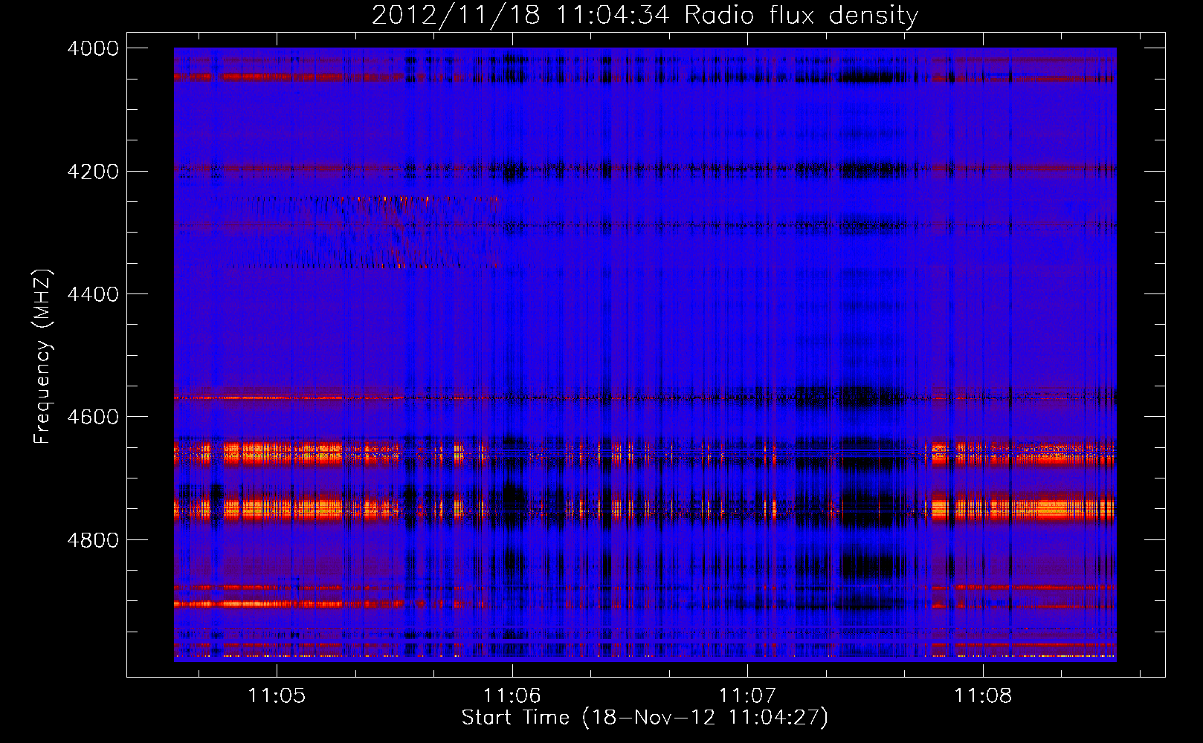
Task: Click the plot title "2012/11/18 11:04:34 Radio flux density"
Action: coord(645,16)
